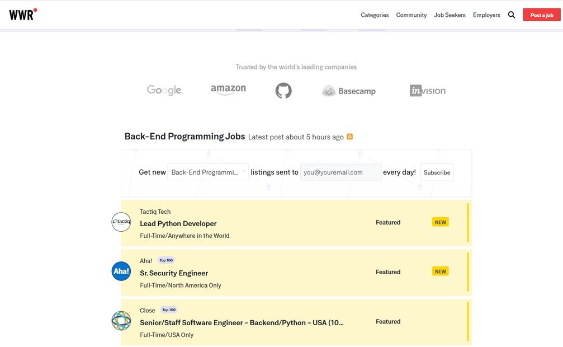Expand the Back-End Programming category dropdown
The image size is (563, 347).
[x=208, y=172]
